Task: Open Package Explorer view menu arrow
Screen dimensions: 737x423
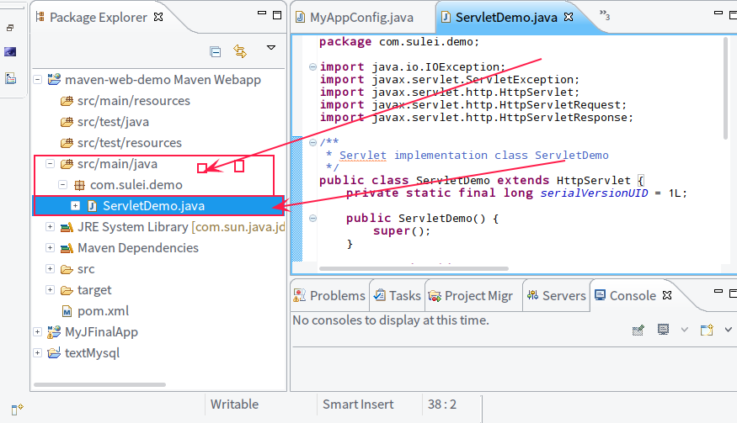Action: (x=271, y=47)
